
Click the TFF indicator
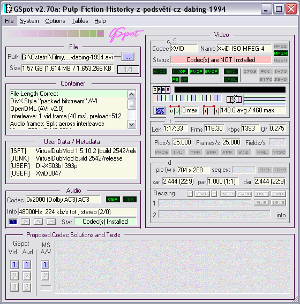(195, 152)
